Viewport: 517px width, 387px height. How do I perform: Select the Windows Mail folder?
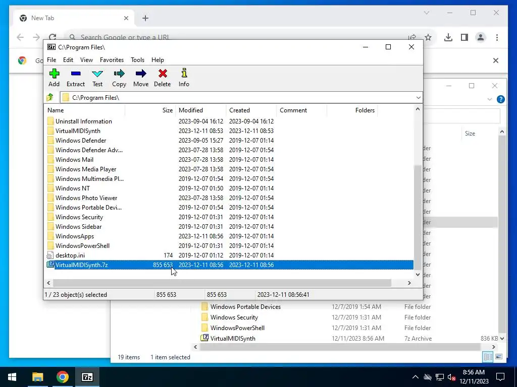coord(74,160)
